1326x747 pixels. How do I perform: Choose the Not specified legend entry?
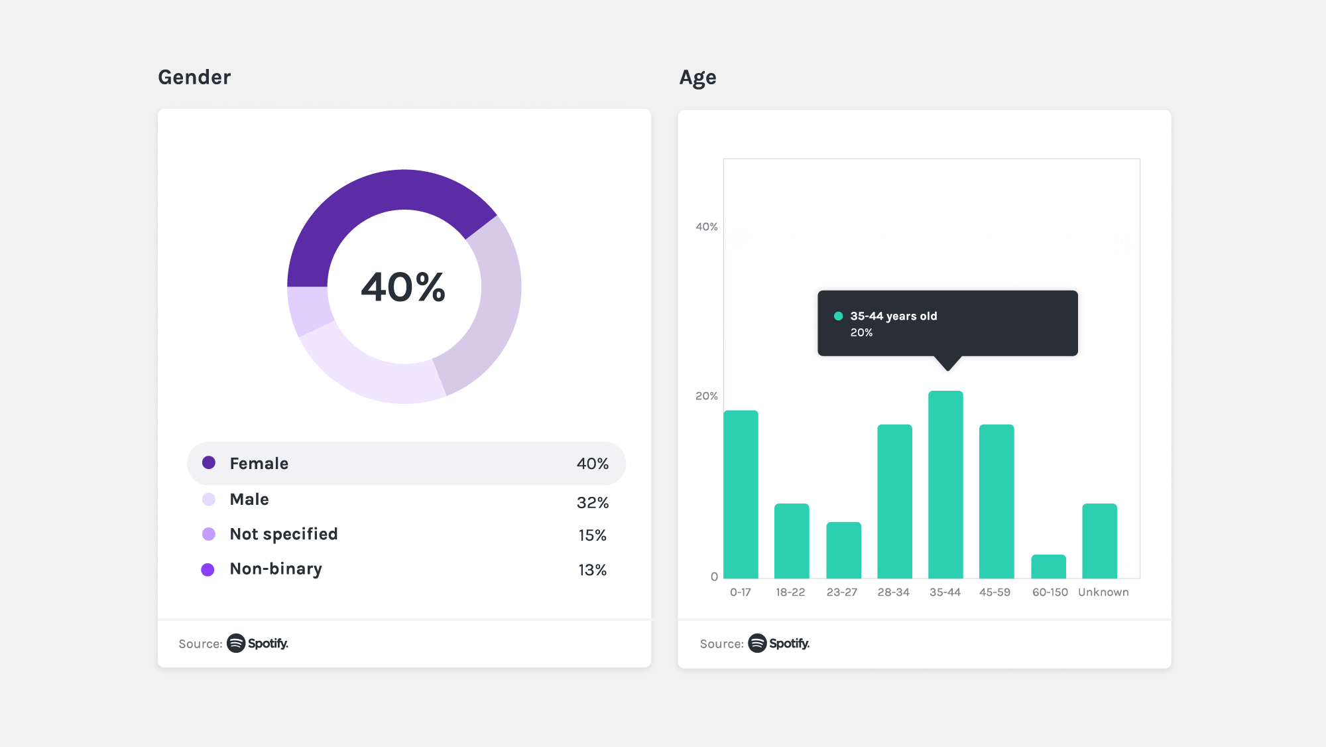(406, 535)
